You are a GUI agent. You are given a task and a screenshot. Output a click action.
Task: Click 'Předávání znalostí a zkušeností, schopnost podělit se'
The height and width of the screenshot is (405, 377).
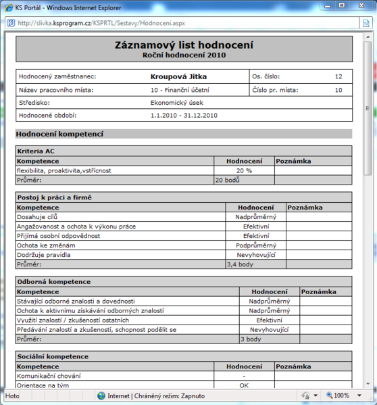click(97, 330)
